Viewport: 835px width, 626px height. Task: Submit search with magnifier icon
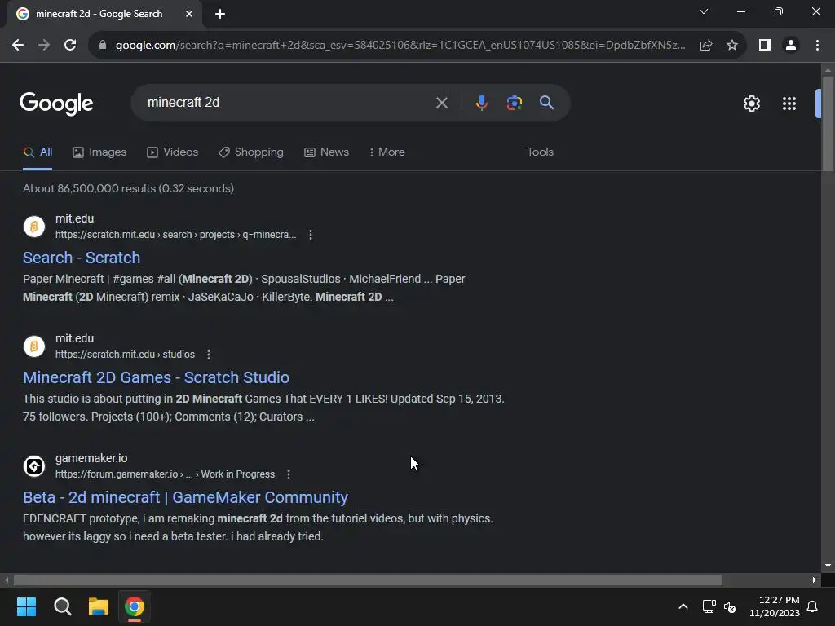pyautogui.click(x=547, y=103)
